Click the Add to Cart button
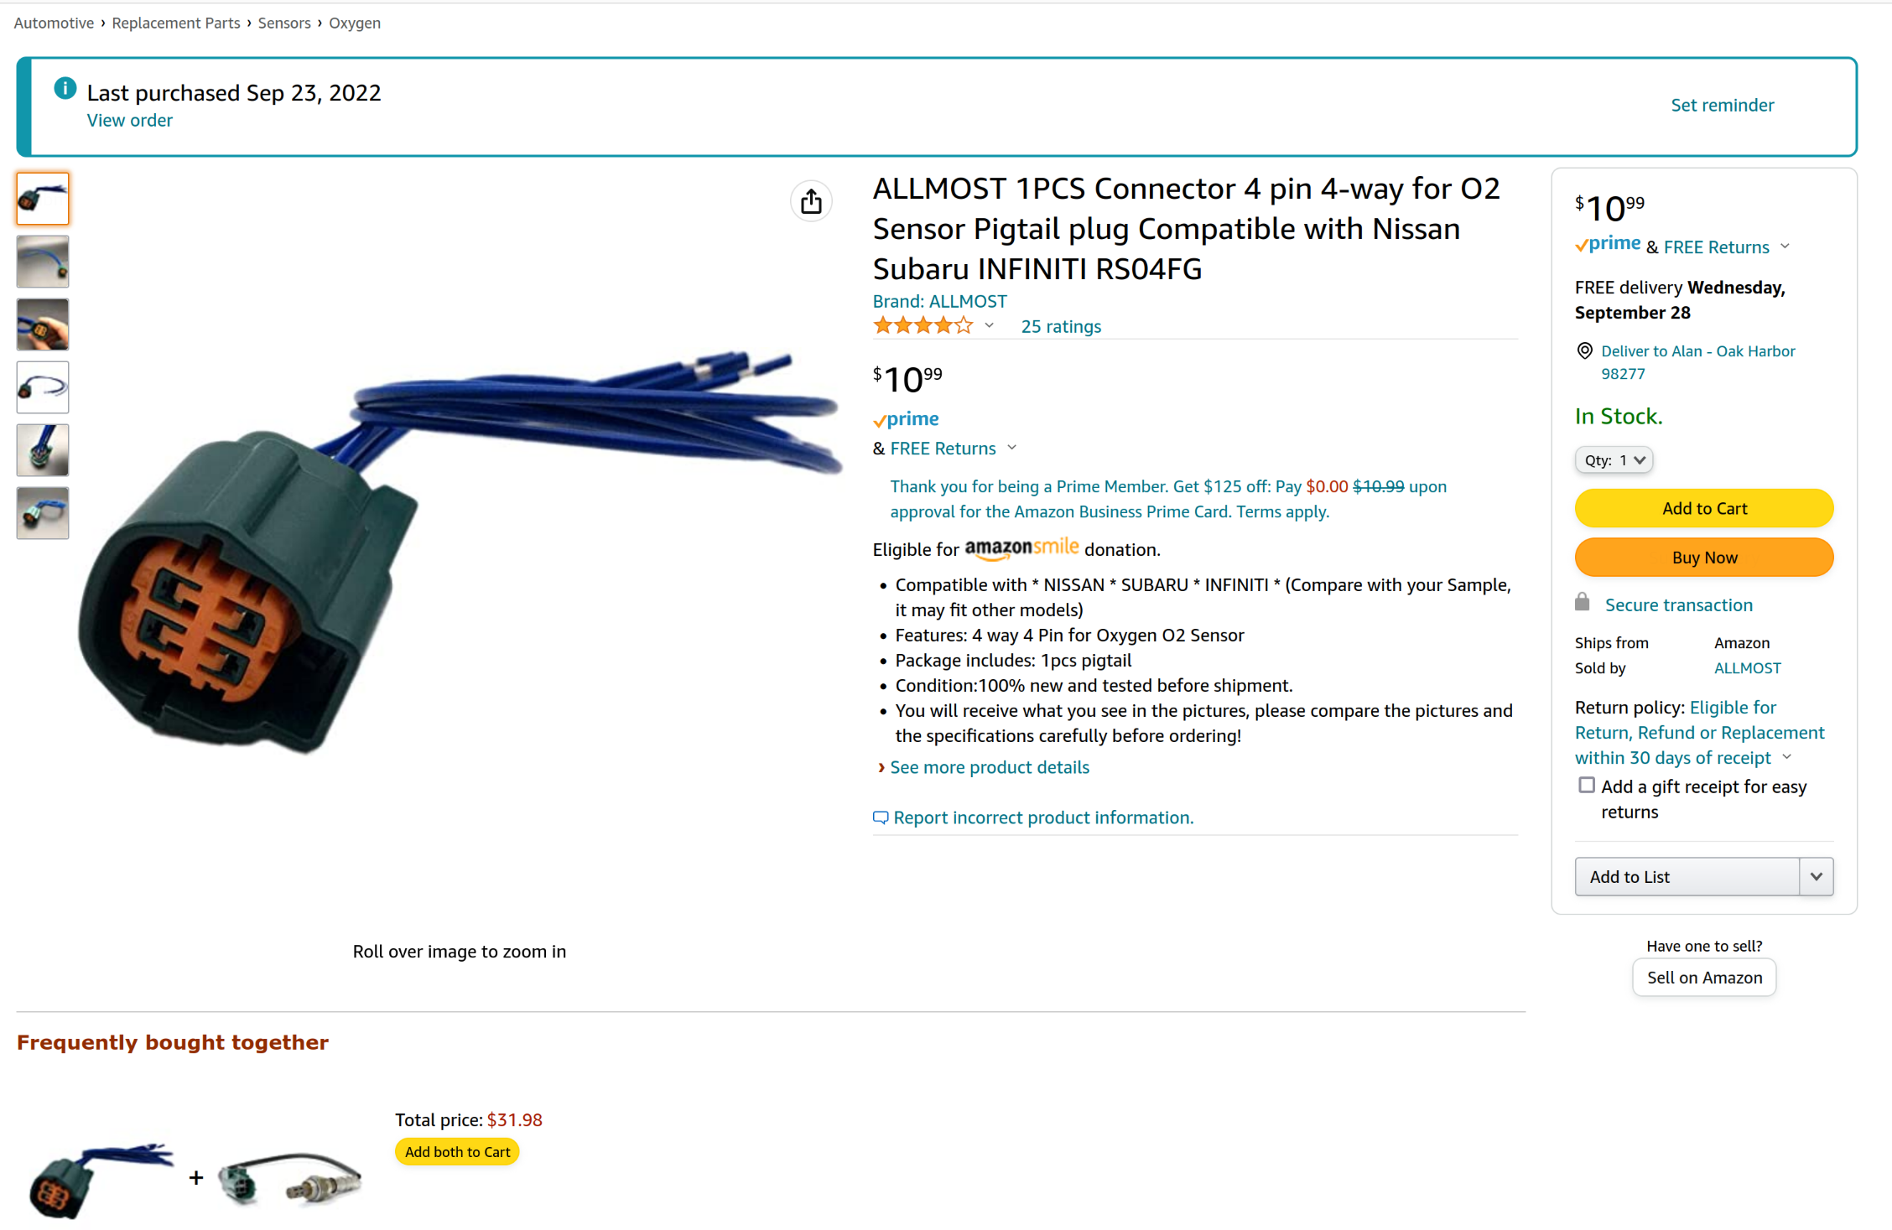1892x1230 pixels. pyautogui.click(x=1704, y=509)
